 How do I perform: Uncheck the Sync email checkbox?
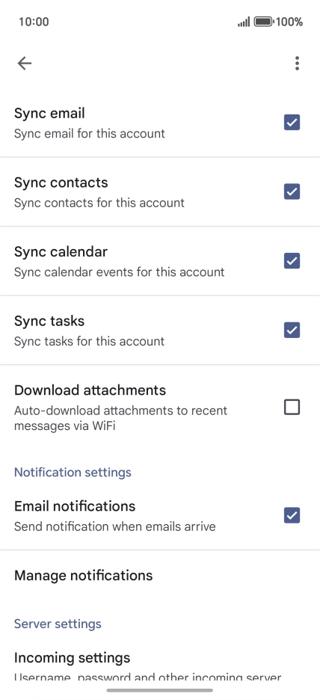tap(292, 123)
